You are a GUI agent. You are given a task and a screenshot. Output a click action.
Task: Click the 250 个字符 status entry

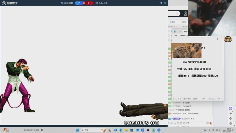tap(187, 99)
